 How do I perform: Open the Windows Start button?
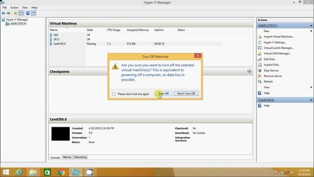pyautogui.click(x=6, y=172)
